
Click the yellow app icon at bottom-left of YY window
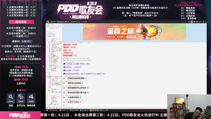pos(47,108)
